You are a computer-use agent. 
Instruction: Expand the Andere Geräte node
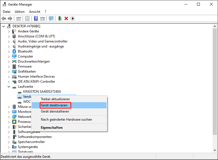9,32
